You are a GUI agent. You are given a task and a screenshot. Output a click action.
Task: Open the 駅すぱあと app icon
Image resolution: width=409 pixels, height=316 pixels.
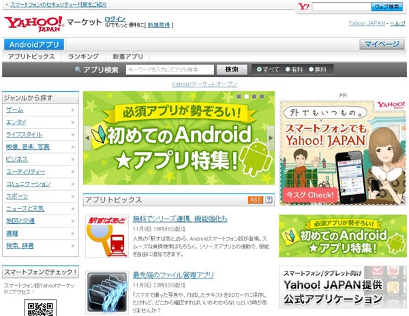(107, 236)
